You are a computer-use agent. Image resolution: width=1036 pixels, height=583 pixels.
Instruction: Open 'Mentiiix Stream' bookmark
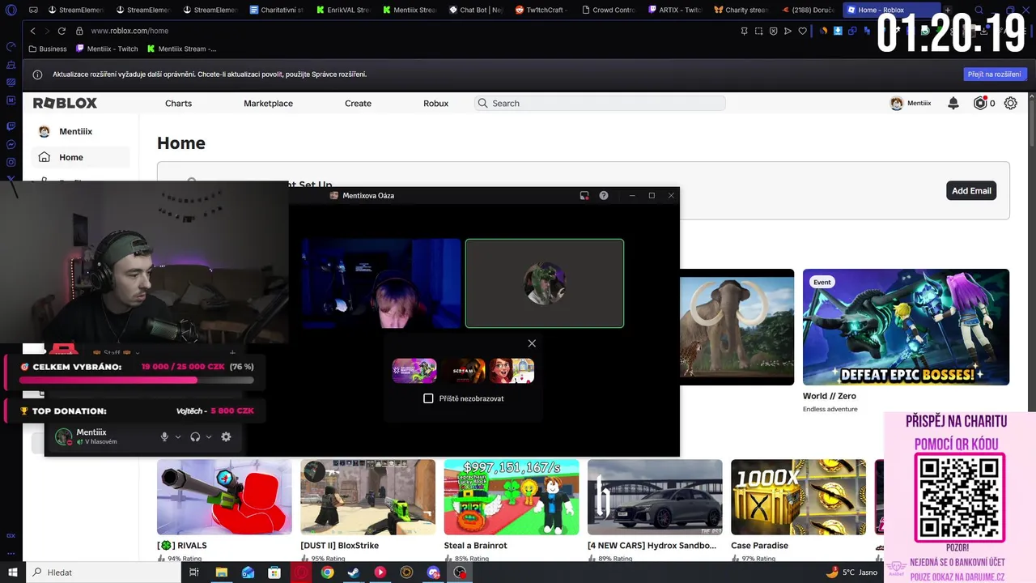(x=181, y=49)
